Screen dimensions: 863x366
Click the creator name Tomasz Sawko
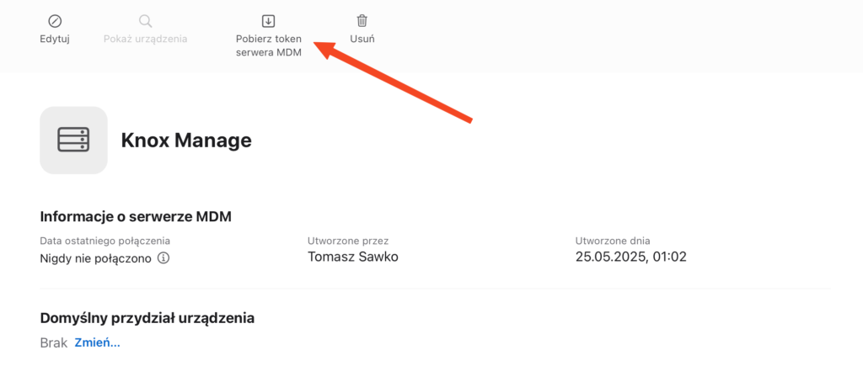[x=353, y=257]
